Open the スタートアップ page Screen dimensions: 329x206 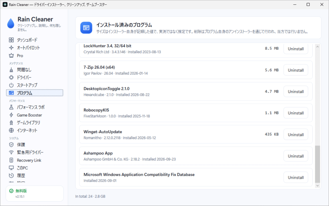coord(35,85)
